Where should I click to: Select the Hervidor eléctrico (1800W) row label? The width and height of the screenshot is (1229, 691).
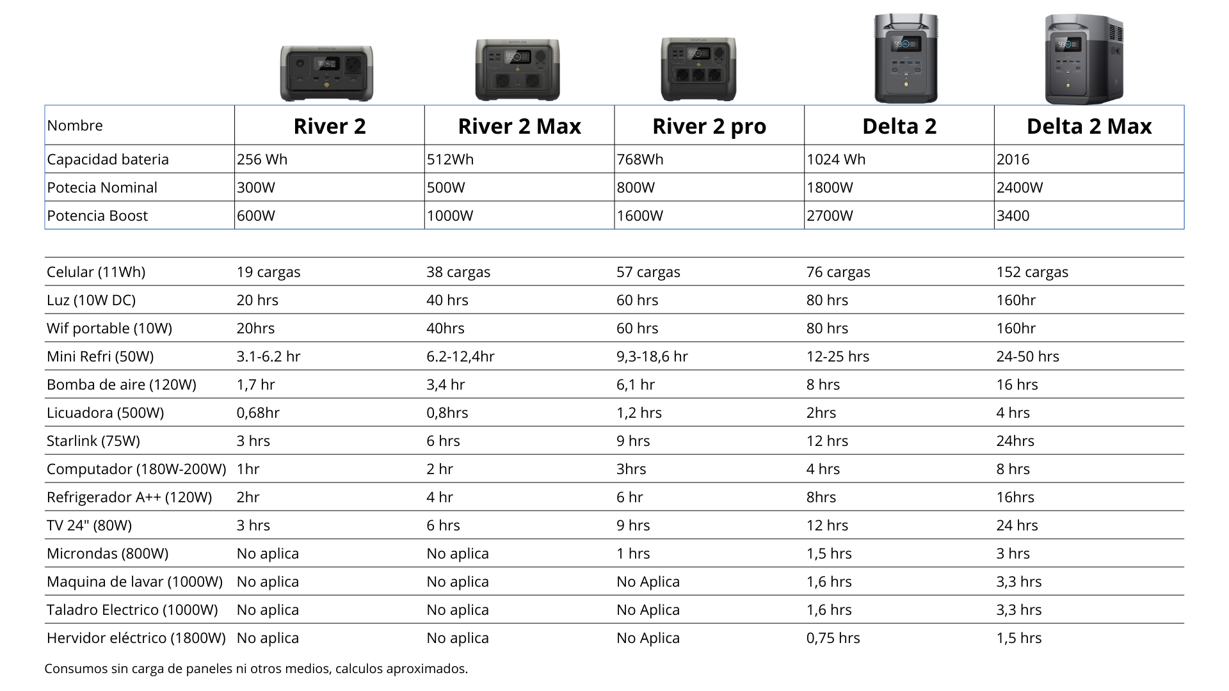coord(136,638)
